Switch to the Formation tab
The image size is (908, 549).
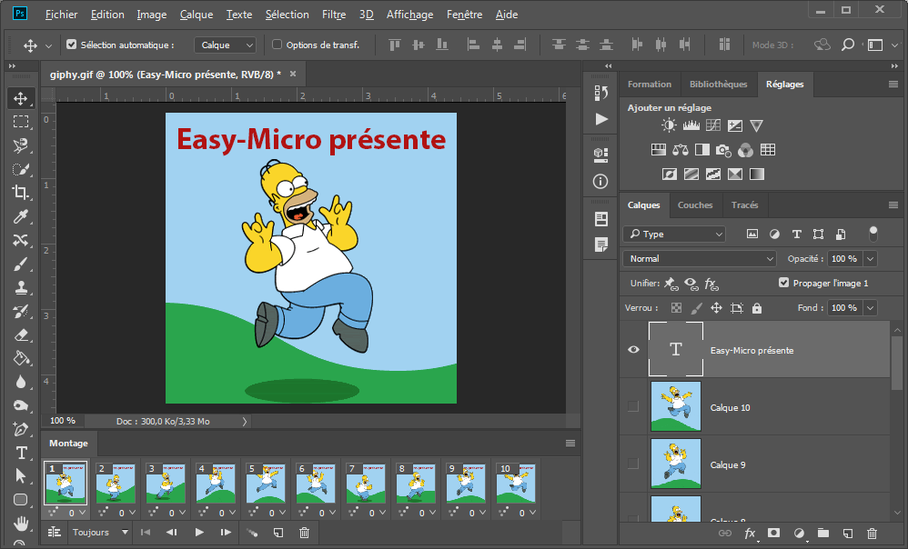(649, 84)
